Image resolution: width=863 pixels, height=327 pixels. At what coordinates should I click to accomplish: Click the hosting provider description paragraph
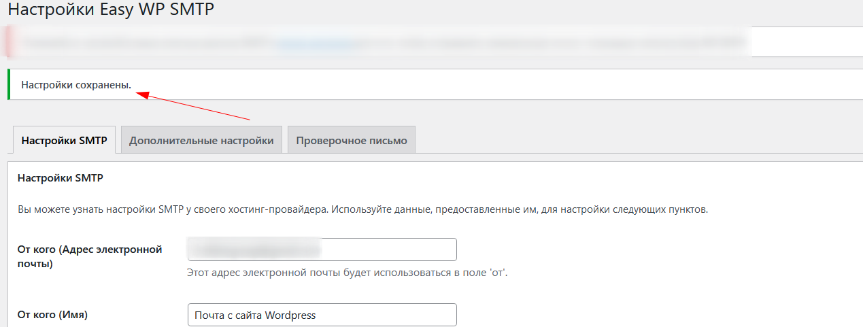click(x=362, y=209)
